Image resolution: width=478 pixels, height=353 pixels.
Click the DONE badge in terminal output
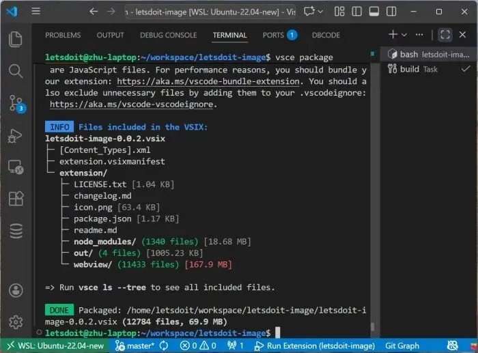[59, 310]
